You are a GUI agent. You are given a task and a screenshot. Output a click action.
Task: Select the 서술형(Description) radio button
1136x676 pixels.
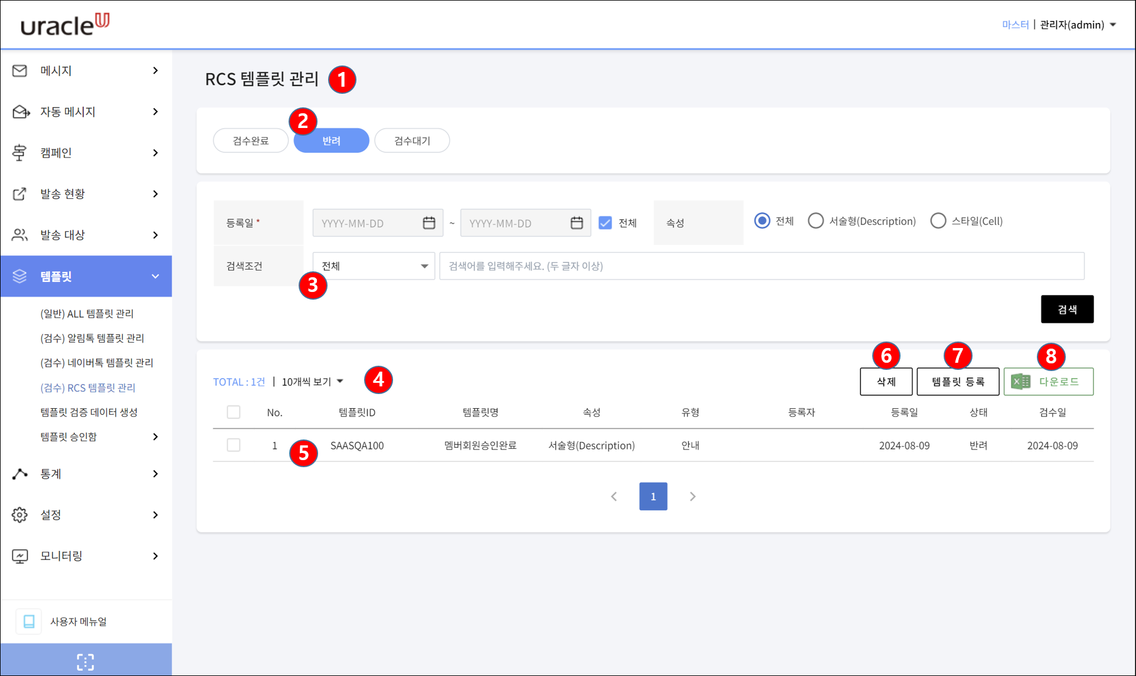(x=816, y=221)
